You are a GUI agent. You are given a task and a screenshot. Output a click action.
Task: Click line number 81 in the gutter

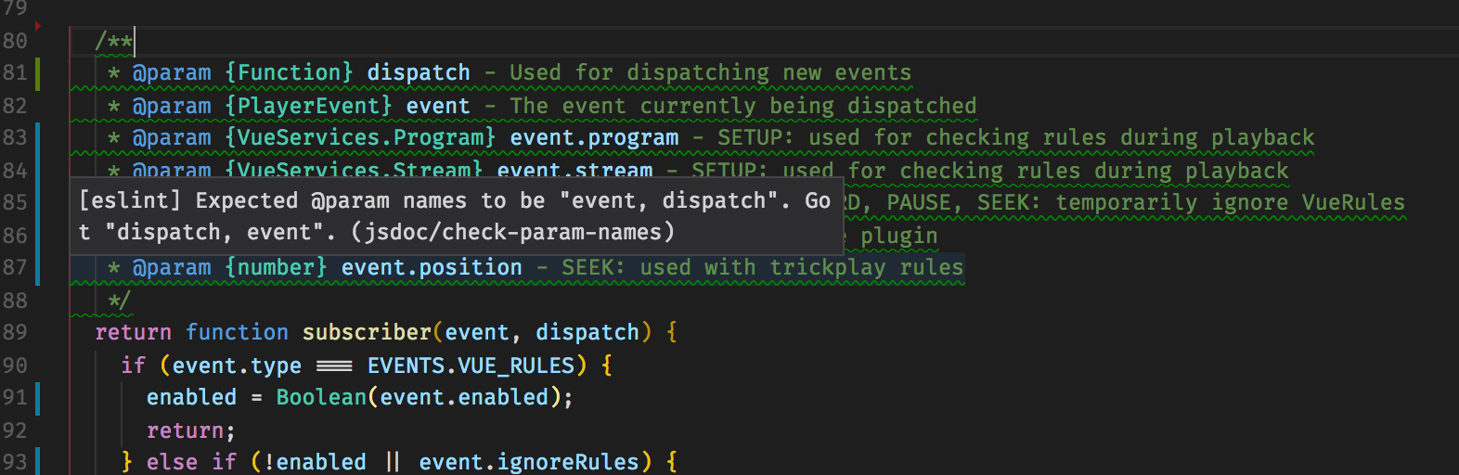coord(14,72)
